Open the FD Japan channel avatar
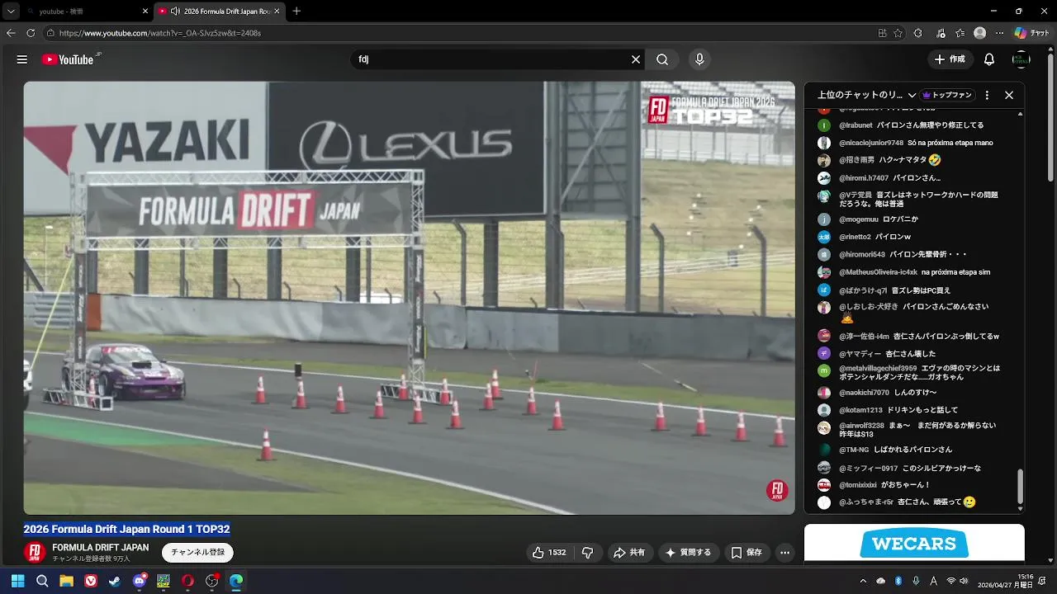The height and width of the screenshot is (594, 1057). pyautogui.click(x=34, y=553)
